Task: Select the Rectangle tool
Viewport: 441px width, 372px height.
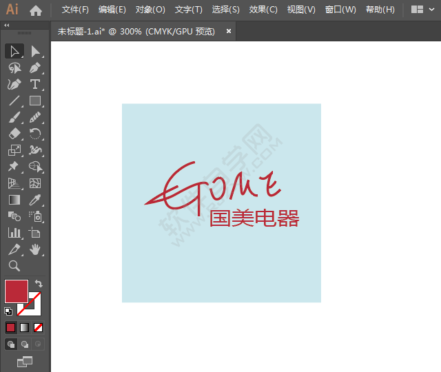Action: (35, 101)
